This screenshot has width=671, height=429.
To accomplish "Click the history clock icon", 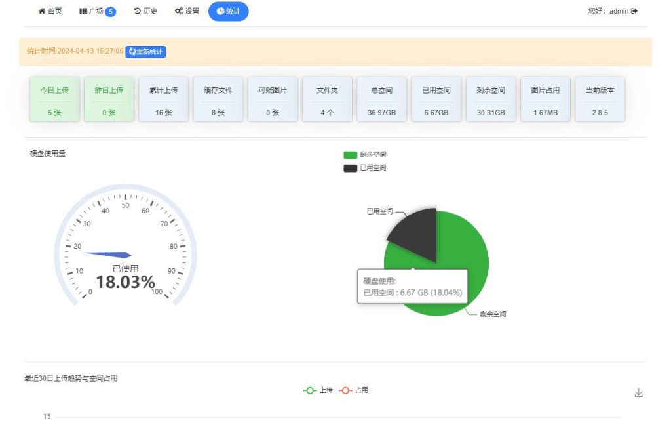I will pyautogui.click(x=136, y=10).
